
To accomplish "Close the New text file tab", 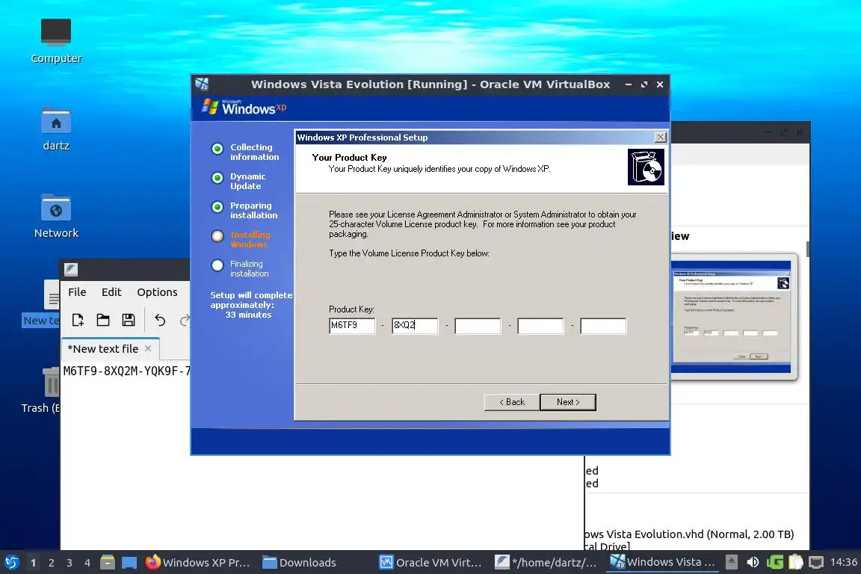I will coord(148,348).
